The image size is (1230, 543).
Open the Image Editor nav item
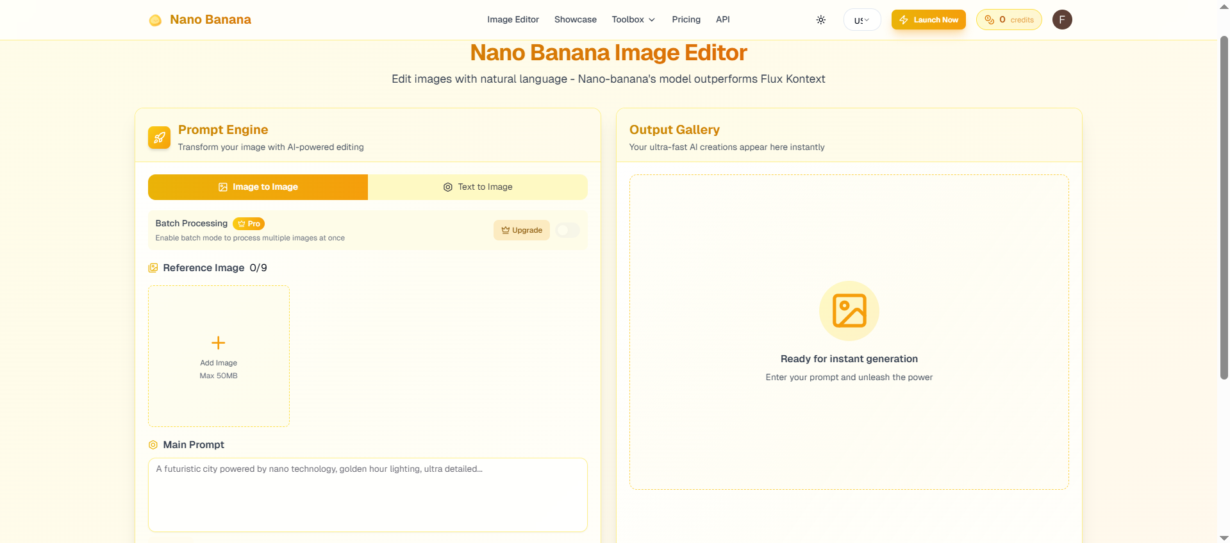click(513, 20)
